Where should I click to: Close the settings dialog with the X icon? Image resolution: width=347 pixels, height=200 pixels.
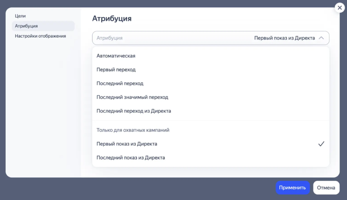click(339, 7)
